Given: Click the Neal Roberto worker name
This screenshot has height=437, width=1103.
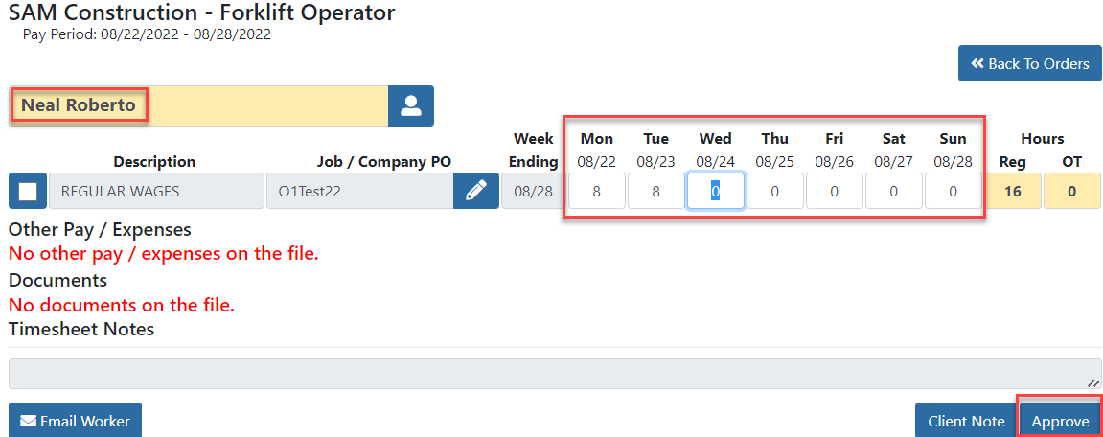Looking at the screenshot, I should [x=79, y=105].
